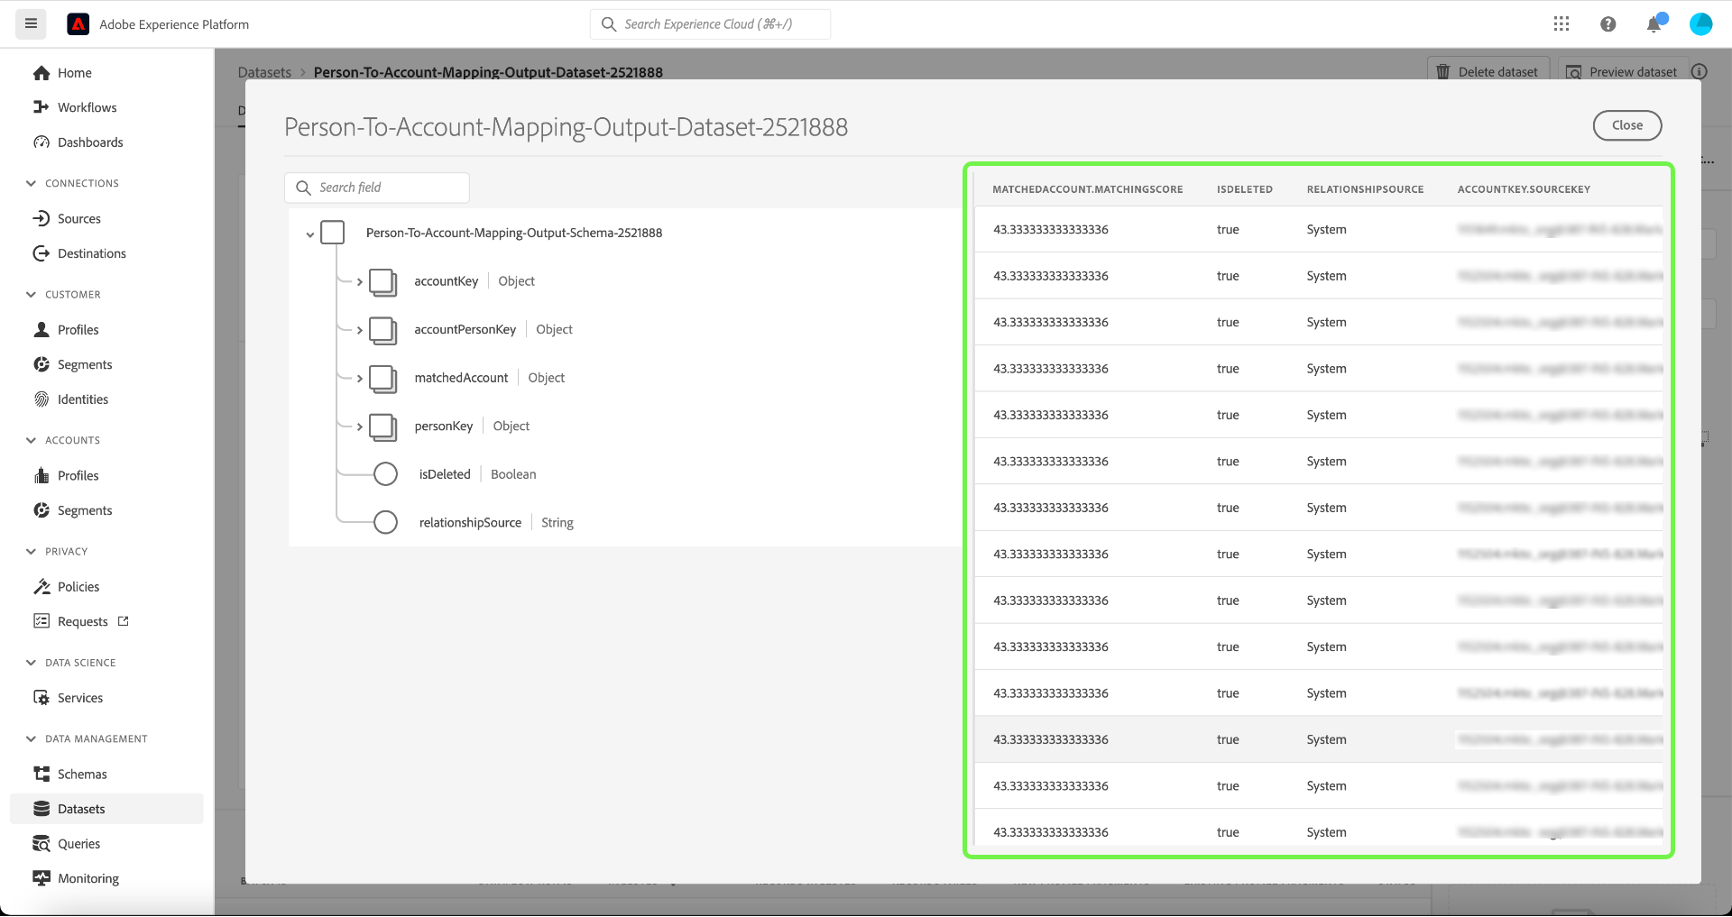This screenshot has width=1732, height=917.
Task: Open the app switcher grid icon
Action: tap(1562, 24)
